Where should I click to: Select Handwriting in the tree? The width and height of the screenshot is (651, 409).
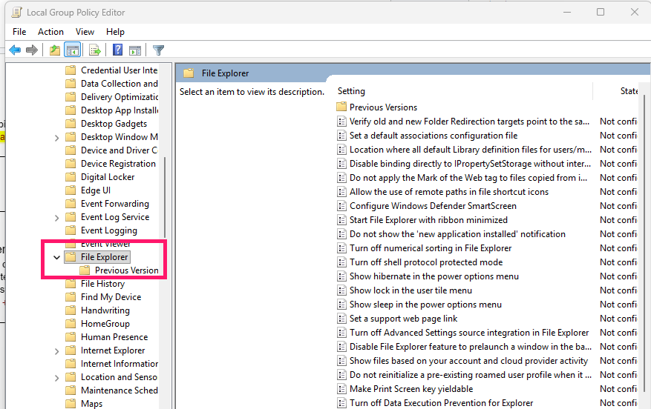(x=105, y=310)
